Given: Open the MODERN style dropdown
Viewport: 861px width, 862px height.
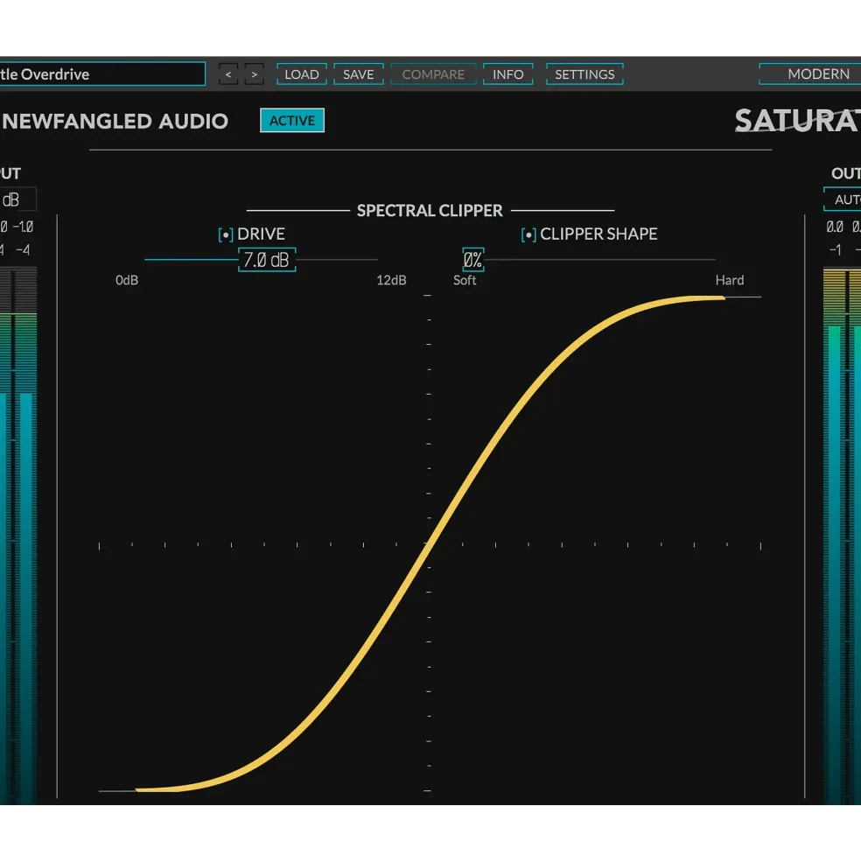Looking at the screenshot, I should tap(810, 74).
